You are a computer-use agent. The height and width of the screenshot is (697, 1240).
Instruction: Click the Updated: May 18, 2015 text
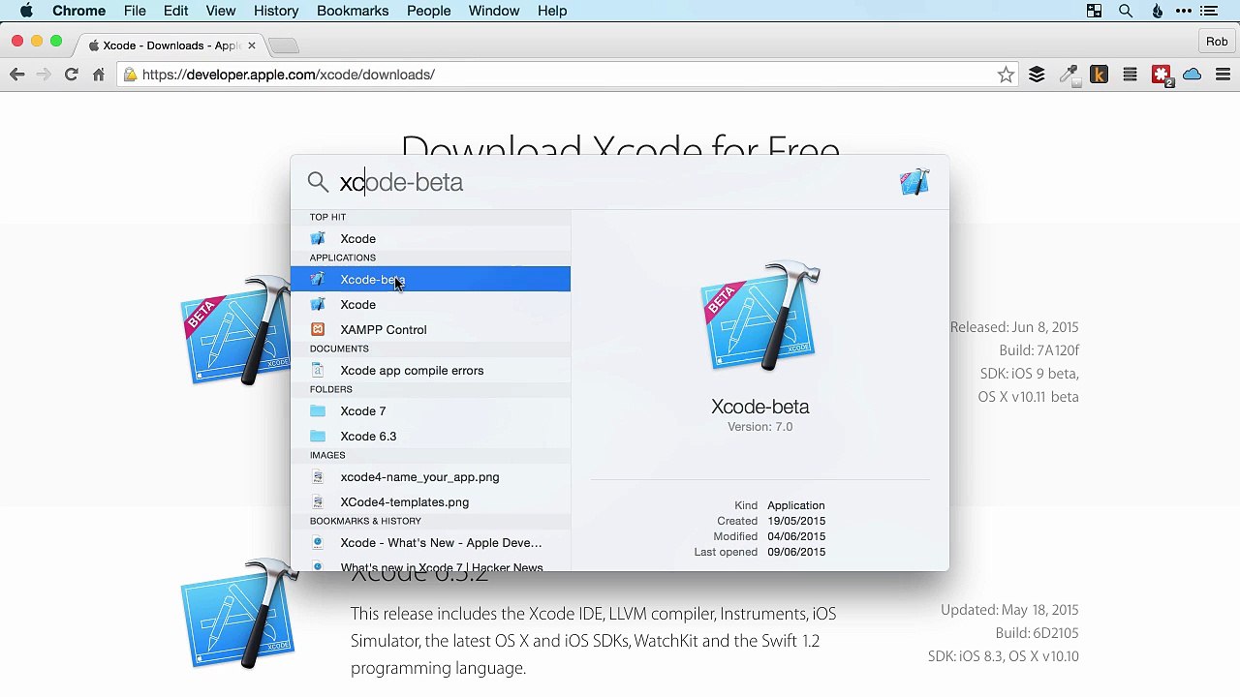click(x=1009, y=610)
